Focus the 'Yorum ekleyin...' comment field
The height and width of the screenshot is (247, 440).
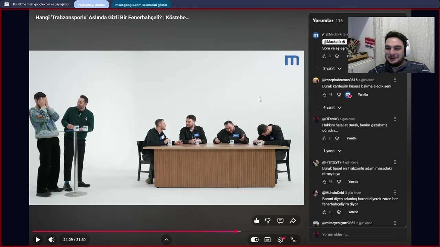pos(360,235)
